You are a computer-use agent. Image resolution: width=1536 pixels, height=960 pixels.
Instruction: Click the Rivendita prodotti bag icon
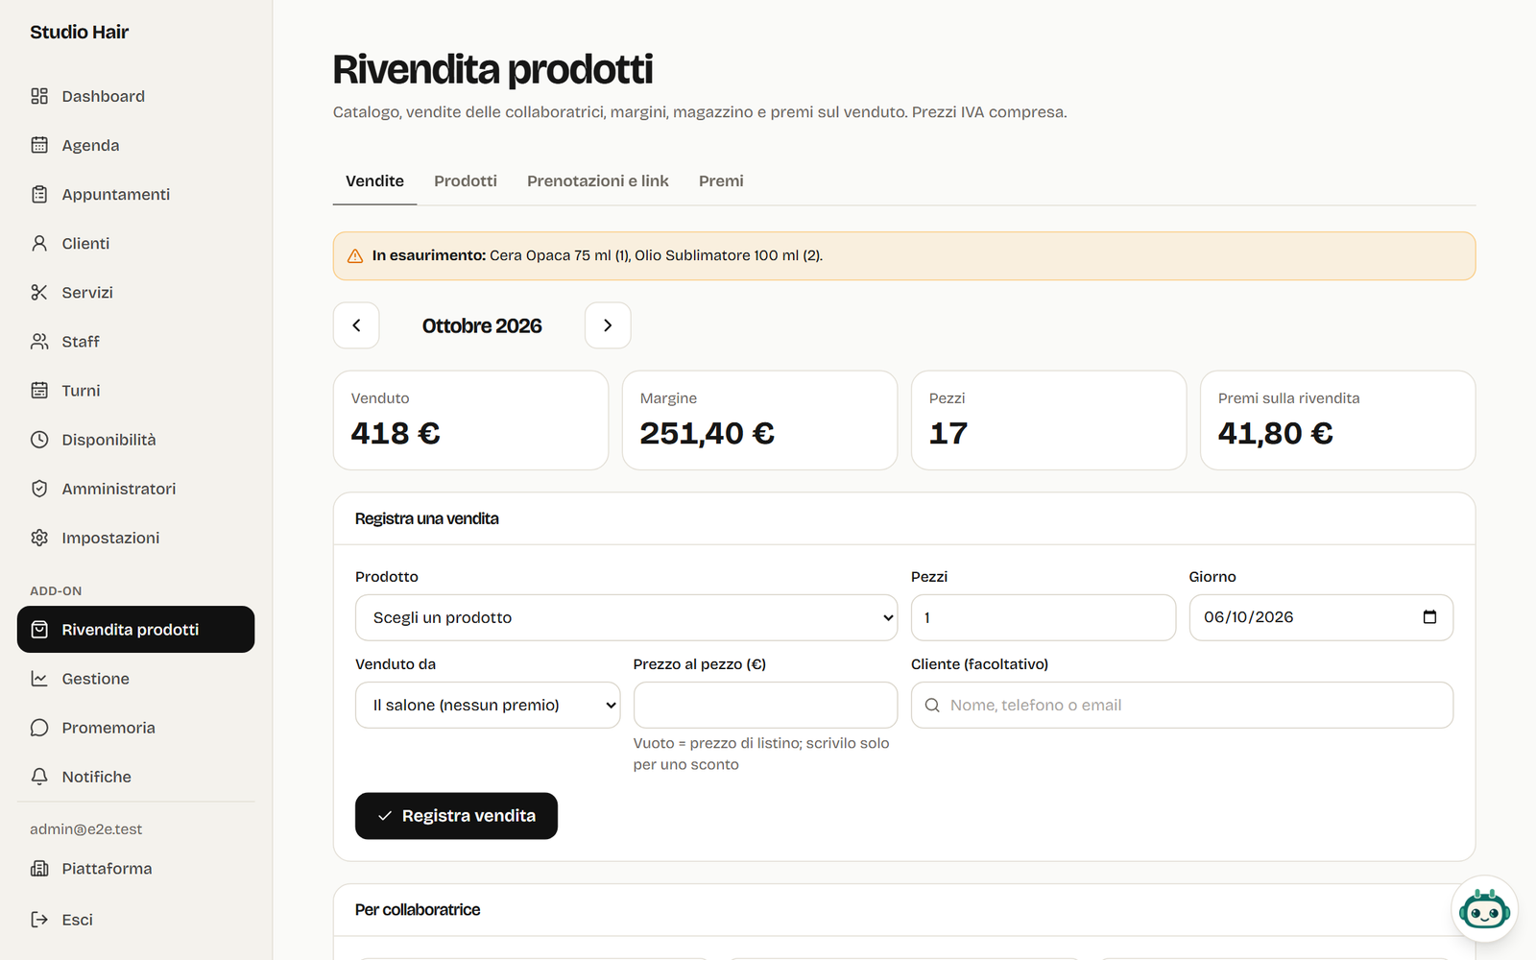tap(39, 630)
